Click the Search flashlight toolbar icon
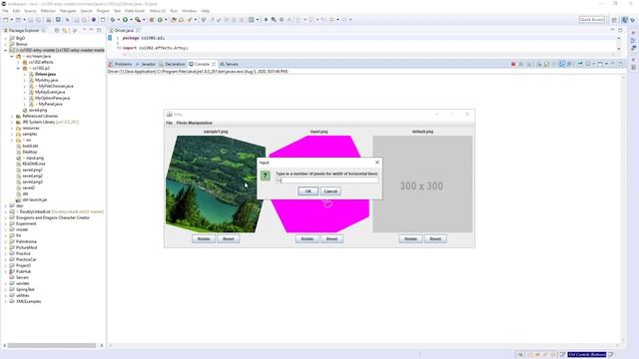 tap(190, 20)
